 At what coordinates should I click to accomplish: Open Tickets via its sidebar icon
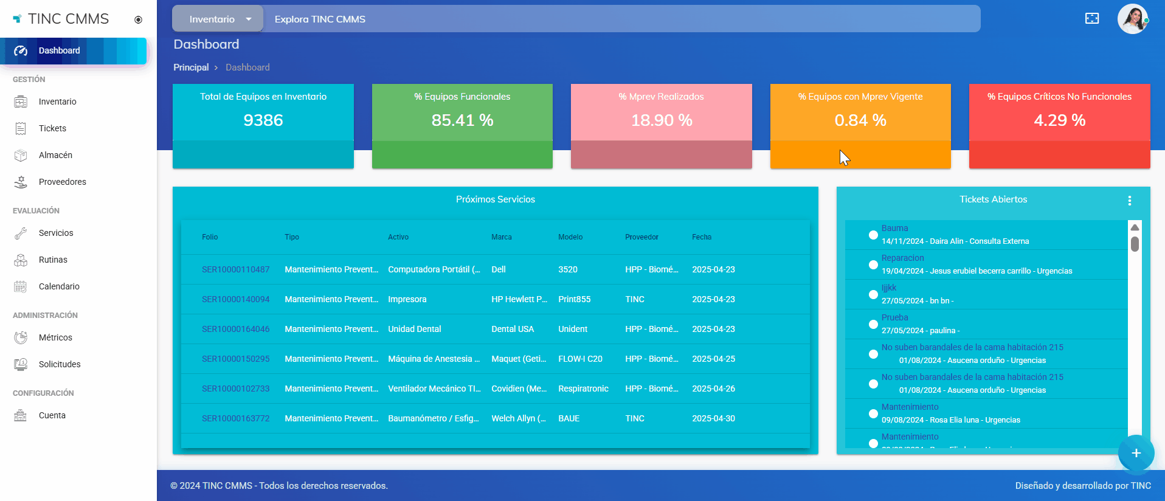pyautogui.click(x=21, y=128)
